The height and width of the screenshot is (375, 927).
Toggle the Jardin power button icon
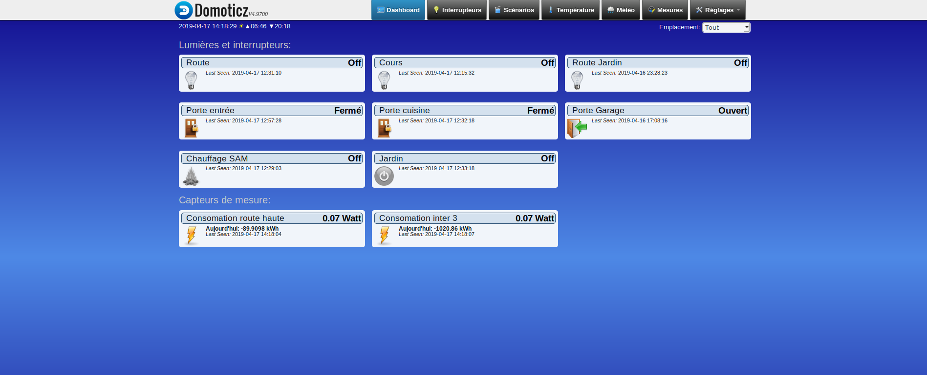[x=384, y=176]
